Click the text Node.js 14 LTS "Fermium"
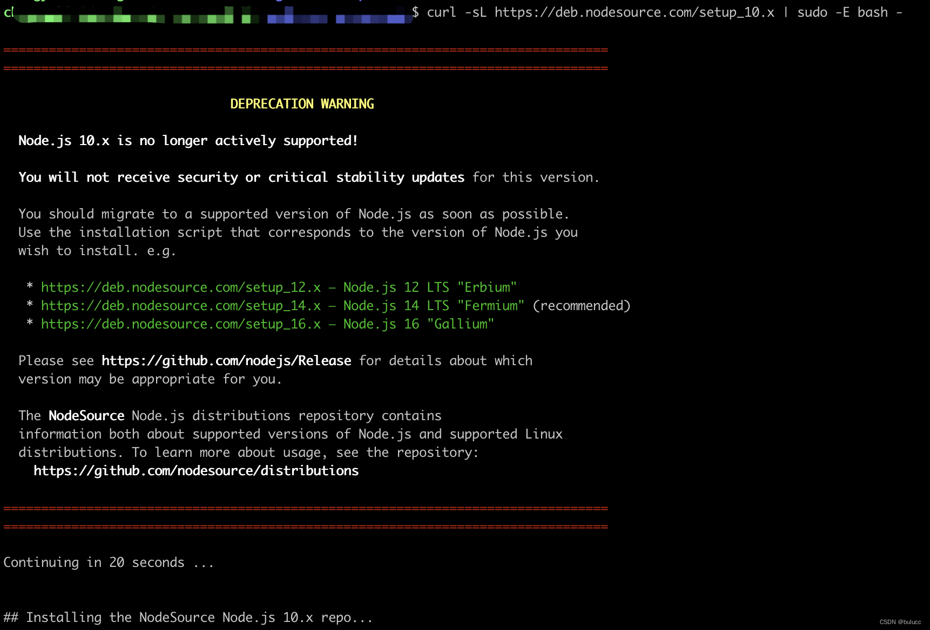The image size is (930, 630). [434, 306]
